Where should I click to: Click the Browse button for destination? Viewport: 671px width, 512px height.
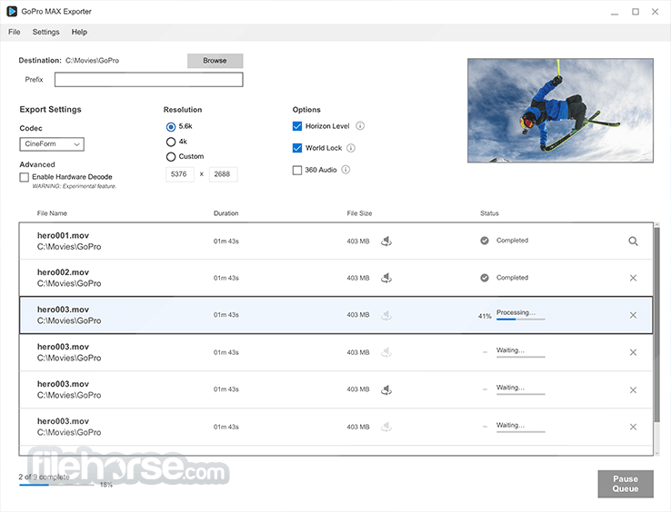[215, 61]
